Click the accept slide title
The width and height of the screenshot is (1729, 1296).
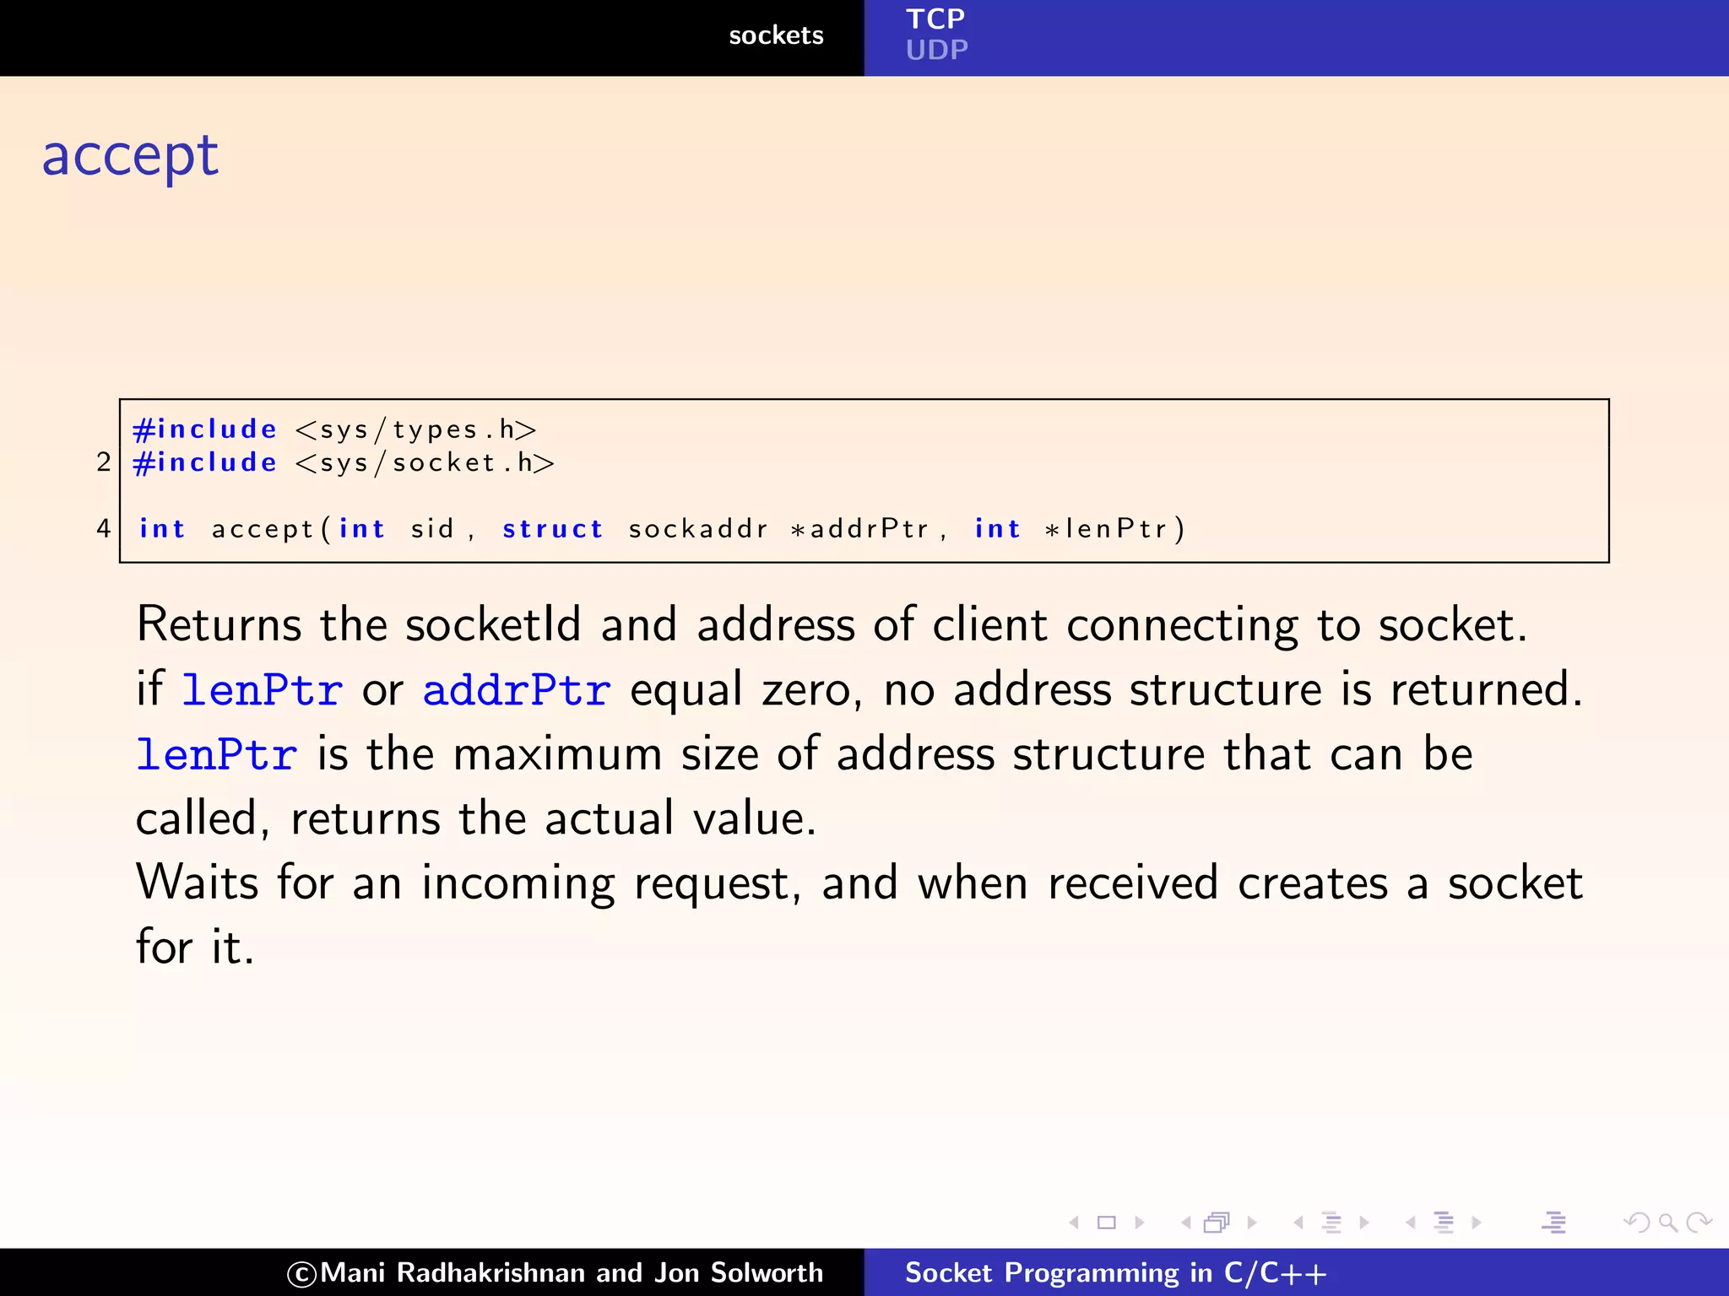click(130, 157)
